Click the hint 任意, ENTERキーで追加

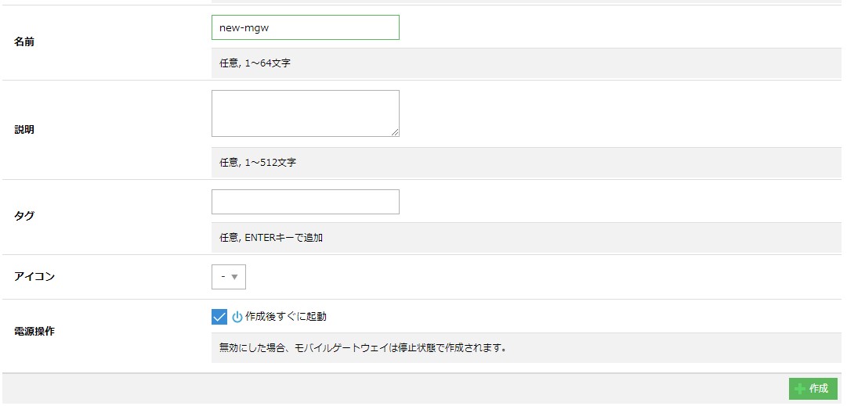(271, 238)
